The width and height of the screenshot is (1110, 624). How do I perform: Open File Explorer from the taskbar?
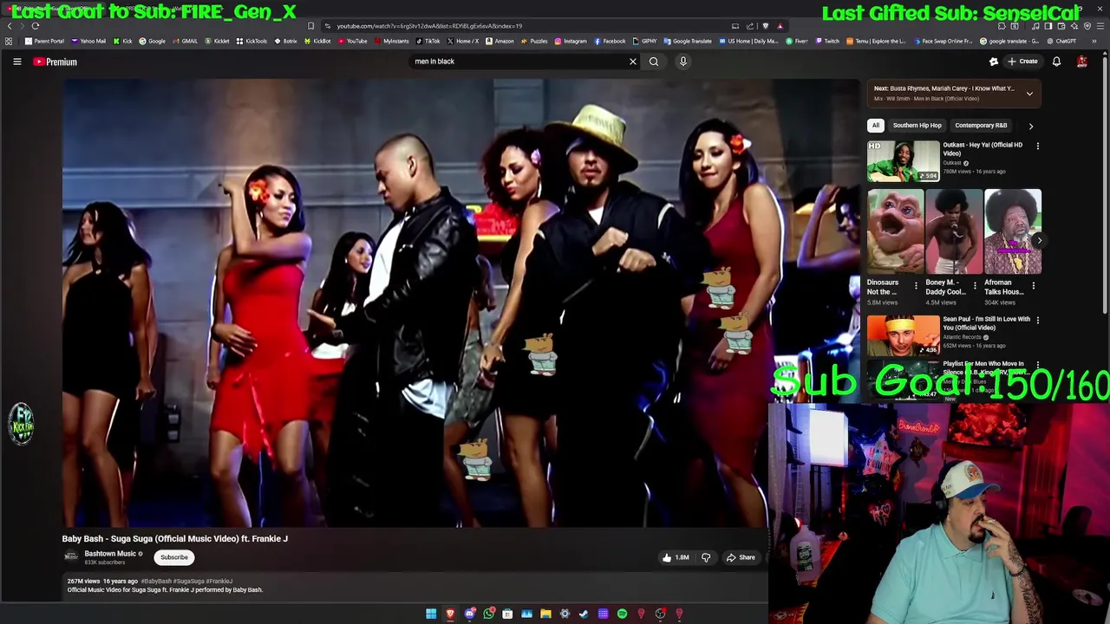[x=545, y=614]
